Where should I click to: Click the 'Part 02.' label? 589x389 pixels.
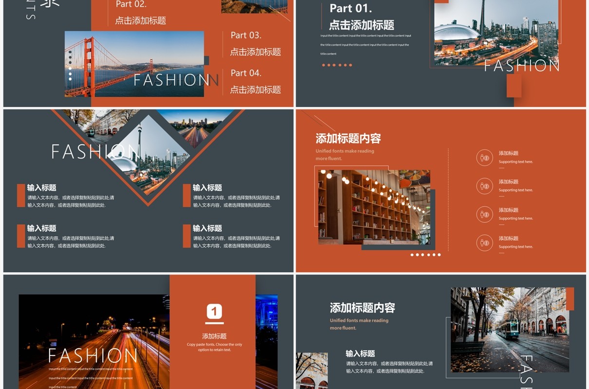click(131, 4)
